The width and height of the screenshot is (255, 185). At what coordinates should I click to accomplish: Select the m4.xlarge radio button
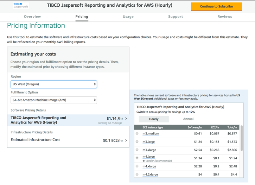(x=137, y=166)
